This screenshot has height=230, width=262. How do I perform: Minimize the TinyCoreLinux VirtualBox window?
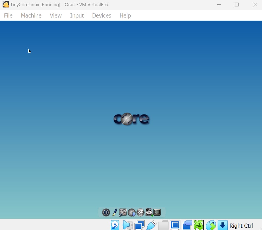(x=219, y=4)
